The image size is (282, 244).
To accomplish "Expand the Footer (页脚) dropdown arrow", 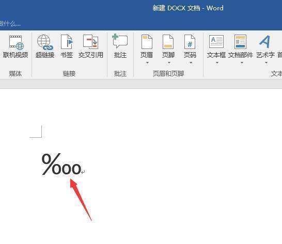I will pos(169,63).
